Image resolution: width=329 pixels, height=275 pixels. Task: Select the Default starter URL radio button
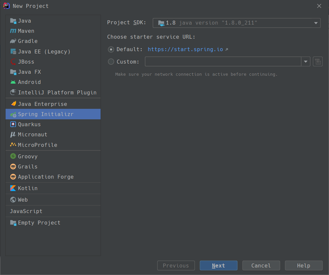coord(111,49)
